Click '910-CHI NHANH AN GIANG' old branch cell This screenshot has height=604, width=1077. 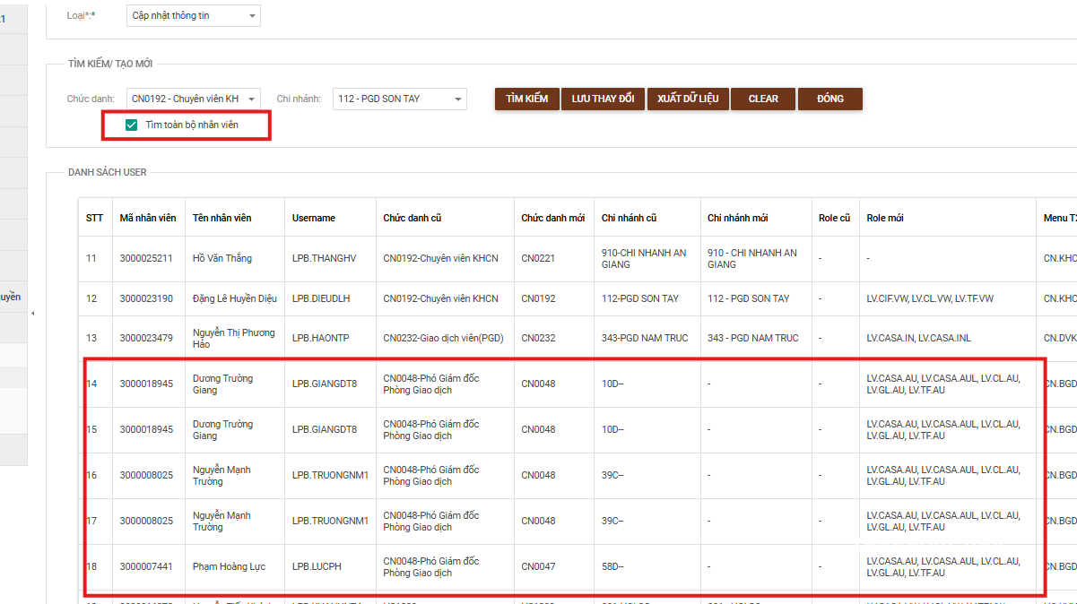click(644, 258)
